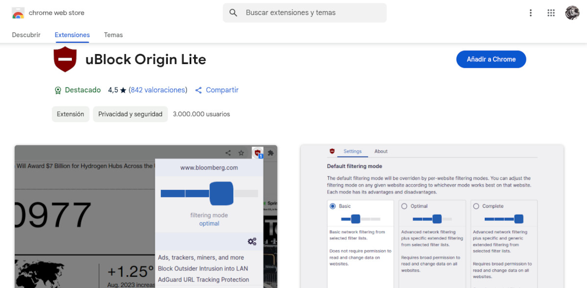The image size is (587, 288).
Task: Click the Extensión category chip
Action: [70, 114]
